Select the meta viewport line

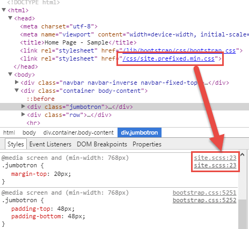pos(134,34)
